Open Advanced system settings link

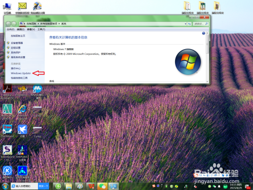click(x=18, y=57)
